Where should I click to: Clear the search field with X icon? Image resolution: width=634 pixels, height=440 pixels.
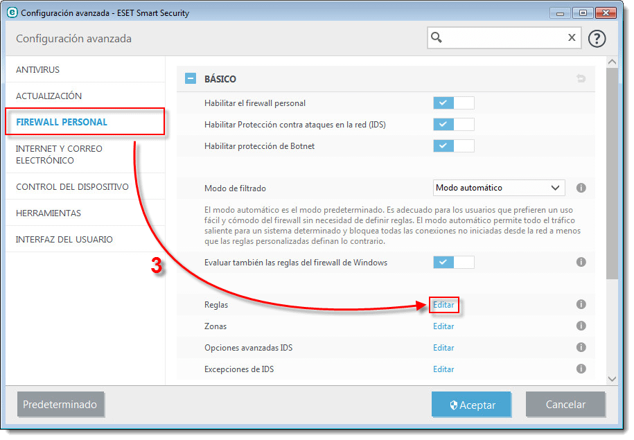(572, 38)
